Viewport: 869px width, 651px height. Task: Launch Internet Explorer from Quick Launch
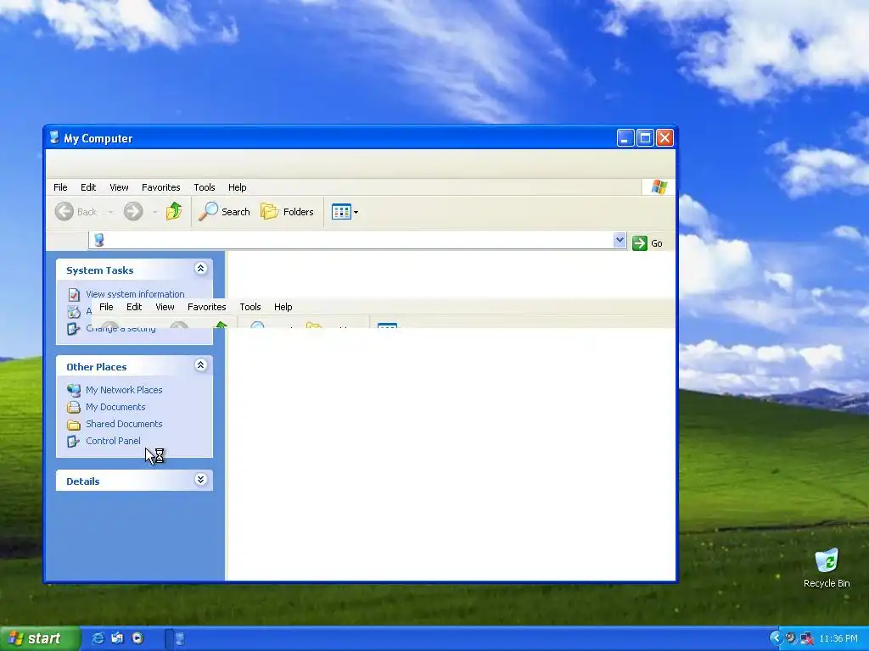(x=98, y=638)
